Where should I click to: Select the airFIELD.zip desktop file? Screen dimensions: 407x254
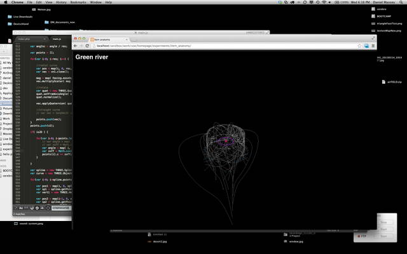tap(392, 82)
